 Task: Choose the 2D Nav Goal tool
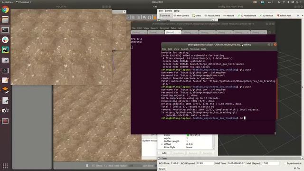pyautogui.click(x=266, y=16)
